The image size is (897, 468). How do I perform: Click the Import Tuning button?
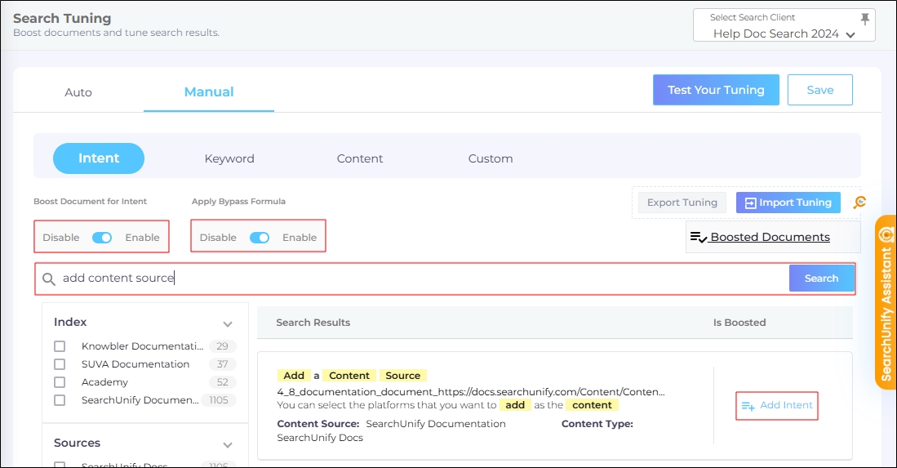click(788, 203)
